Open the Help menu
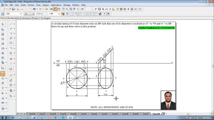This screenshot has height=120, width=214. pyautogui.click(x=83, y=5)
